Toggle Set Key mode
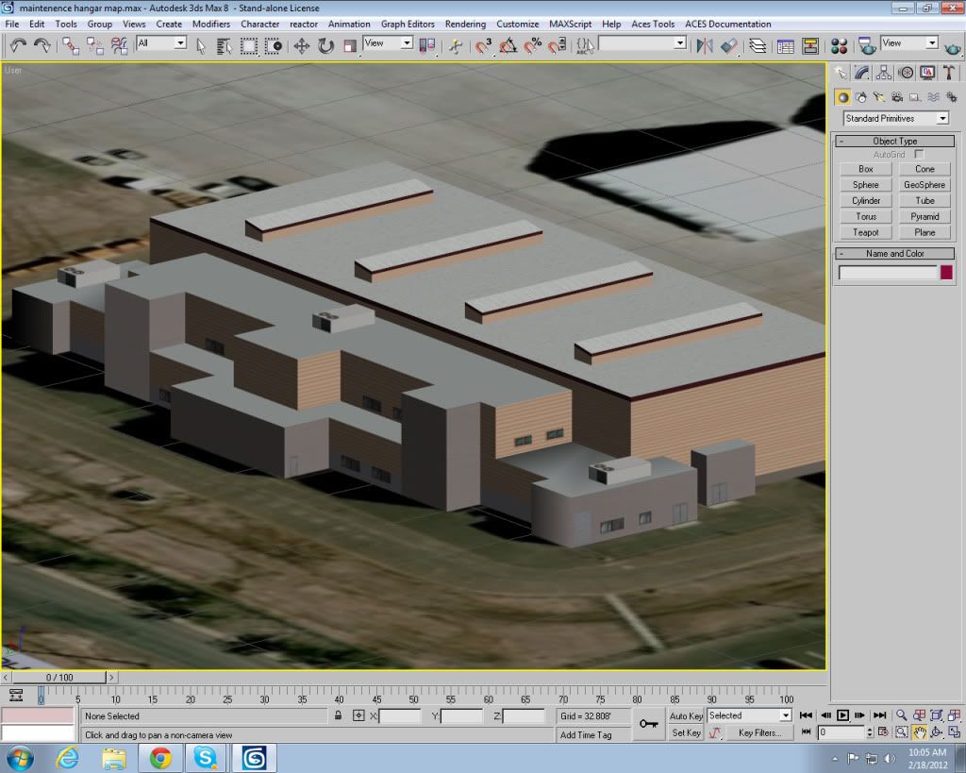 (686, 733)
